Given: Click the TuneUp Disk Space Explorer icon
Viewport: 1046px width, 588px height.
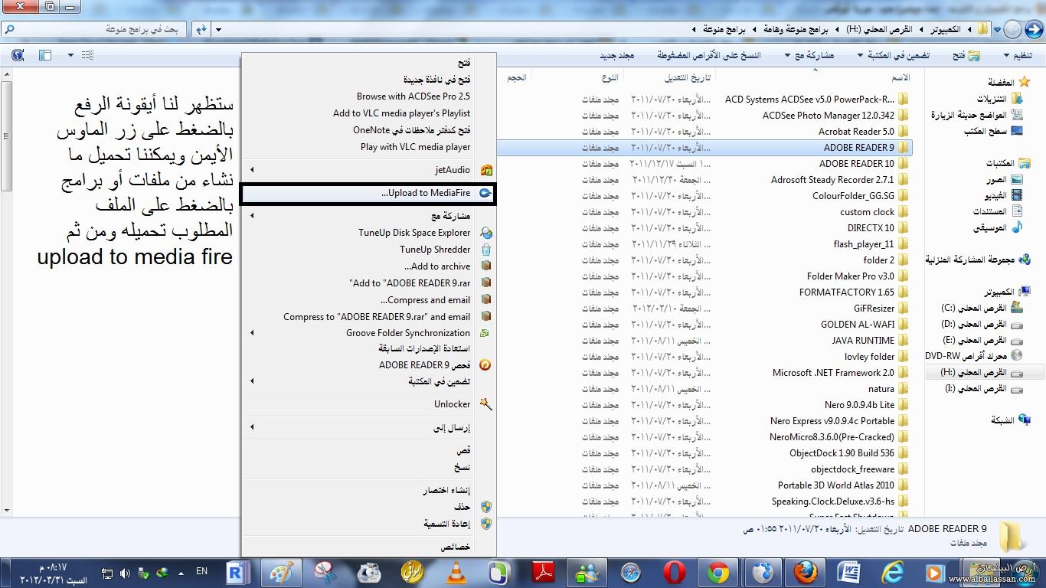Looking at the screenshot, I should (485, 233).
